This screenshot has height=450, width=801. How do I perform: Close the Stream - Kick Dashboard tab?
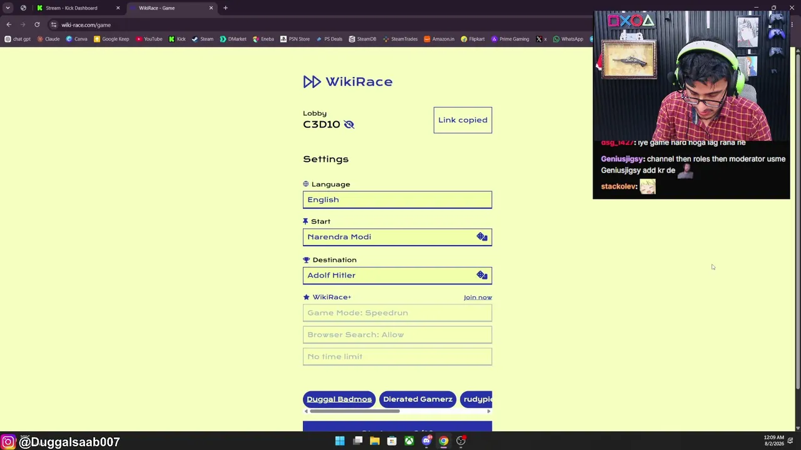[x=118, y=8]
